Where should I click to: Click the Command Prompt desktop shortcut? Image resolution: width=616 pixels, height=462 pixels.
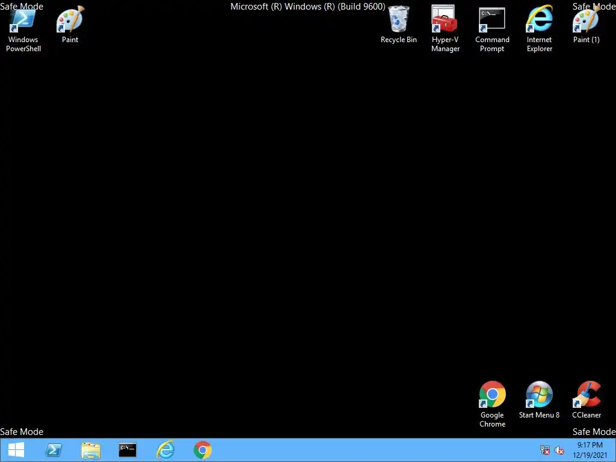click(492, 29)
